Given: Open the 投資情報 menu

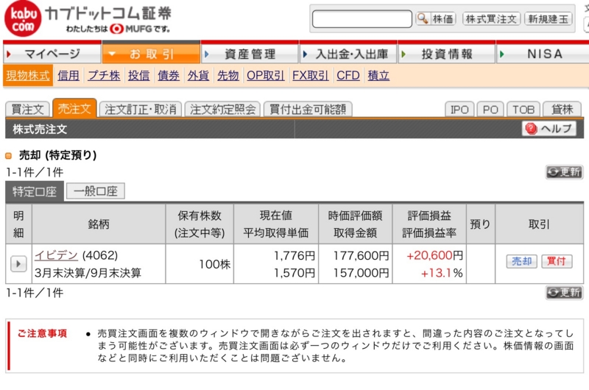Looking at the screenshot, I should 447,54.
